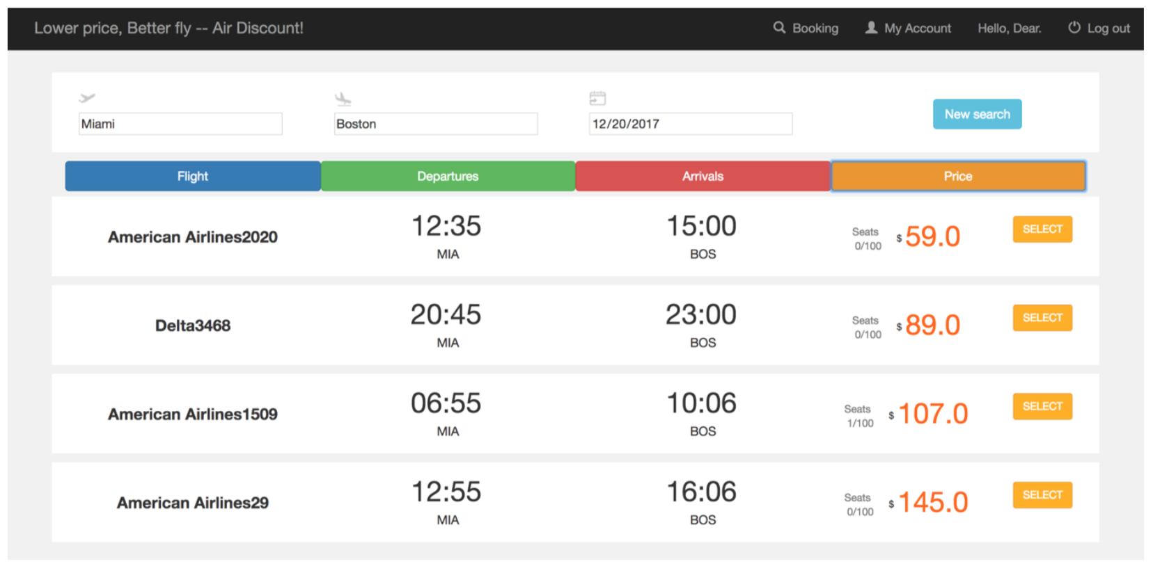Click the 59.0 price
1153x566 pixels.
[933, 236]
